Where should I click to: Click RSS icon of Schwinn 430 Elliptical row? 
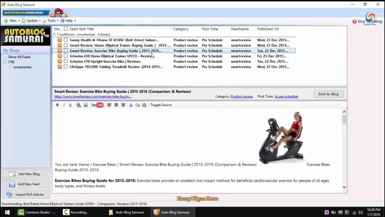click(60, 56)
